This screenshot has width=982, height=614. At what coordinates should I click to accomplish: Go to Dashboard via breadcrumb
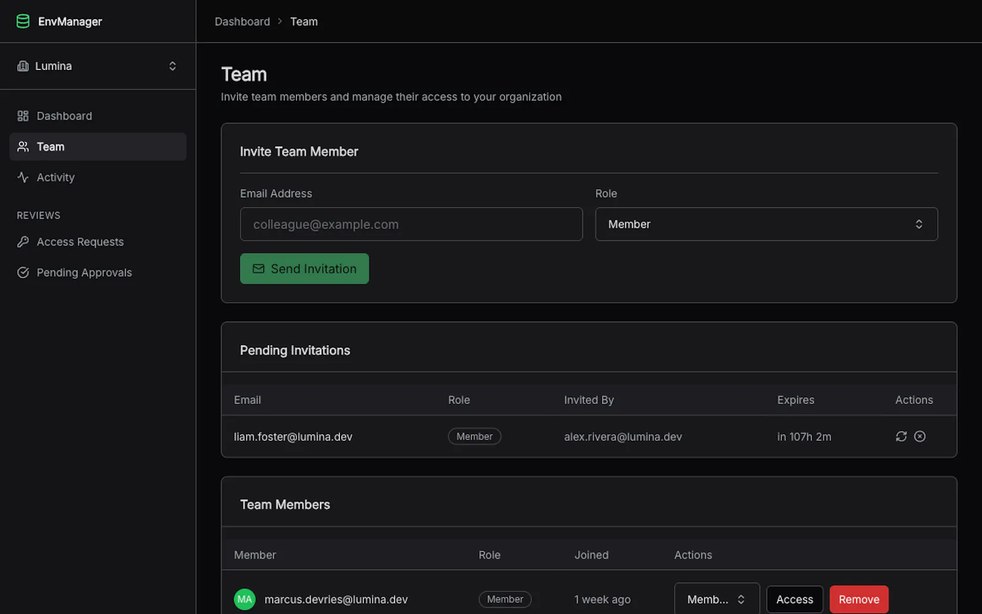point(242,21)
